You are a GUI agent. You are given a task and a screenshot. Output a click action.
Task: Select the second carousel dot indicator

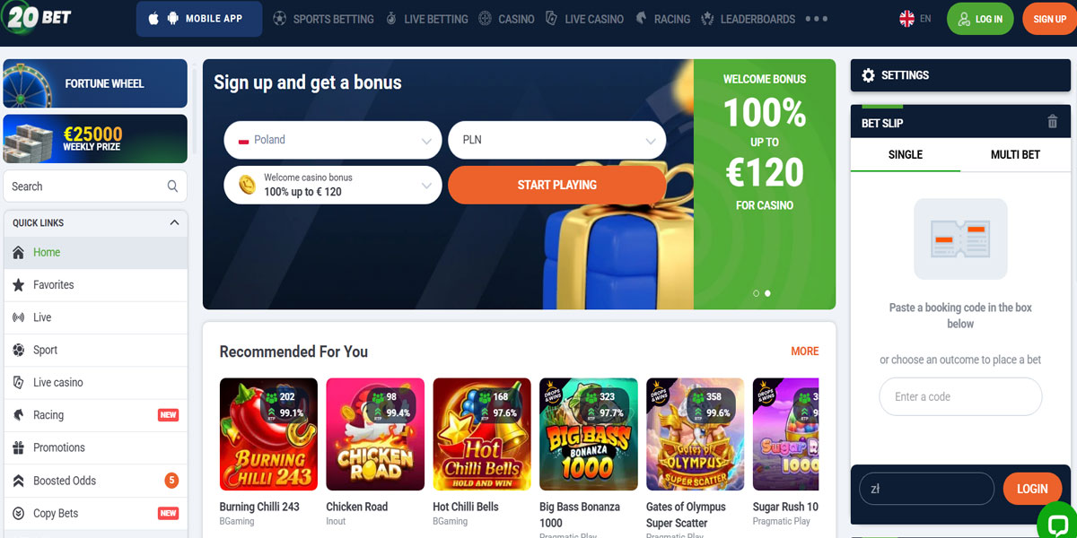(767, 293)
